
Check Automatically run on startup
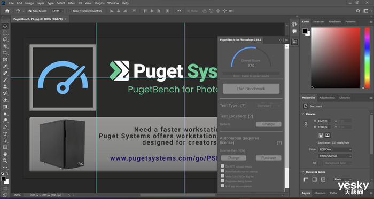222,171
